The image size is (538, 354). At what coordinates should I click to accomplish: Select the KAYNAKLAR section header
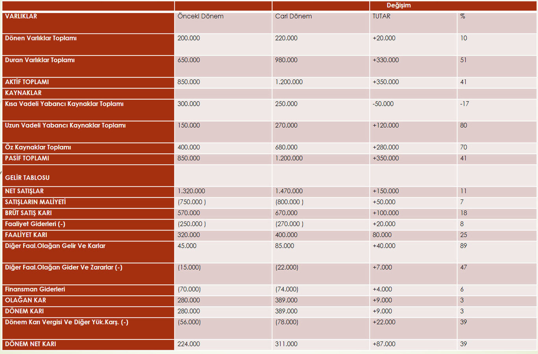coord(23,93)
